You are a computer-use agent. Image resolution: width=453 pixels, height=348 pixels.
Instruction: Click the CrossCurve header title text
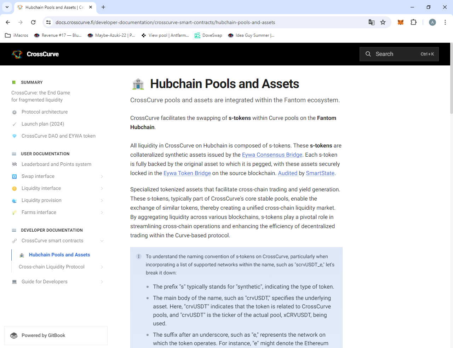[x=43, y=54]
